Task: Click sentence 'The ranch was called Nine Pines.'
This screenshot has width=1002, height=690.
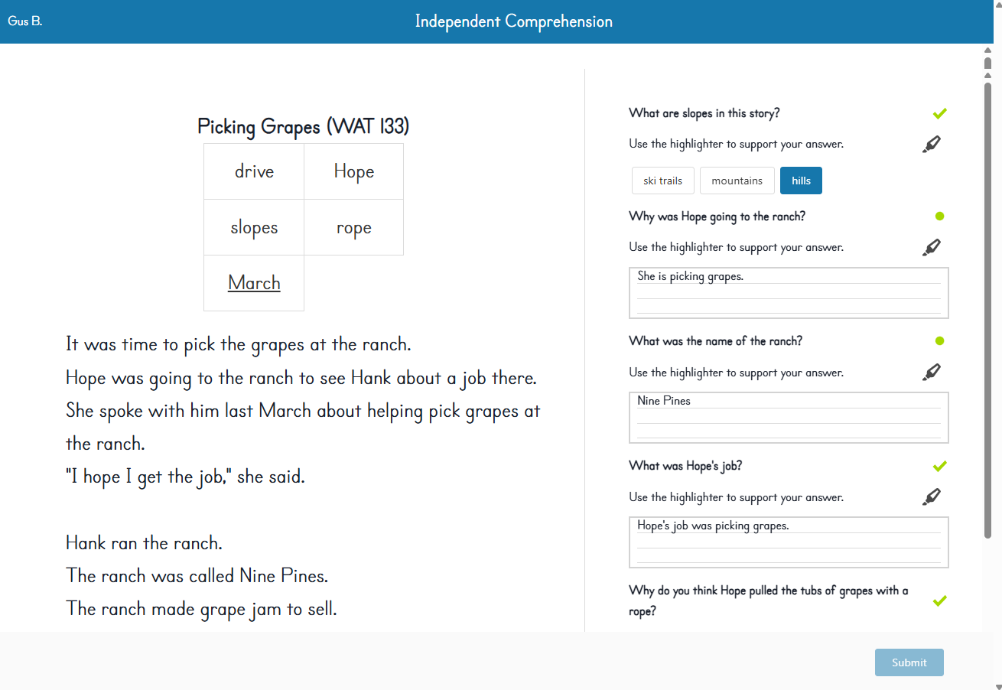Action: coord(197,575)
